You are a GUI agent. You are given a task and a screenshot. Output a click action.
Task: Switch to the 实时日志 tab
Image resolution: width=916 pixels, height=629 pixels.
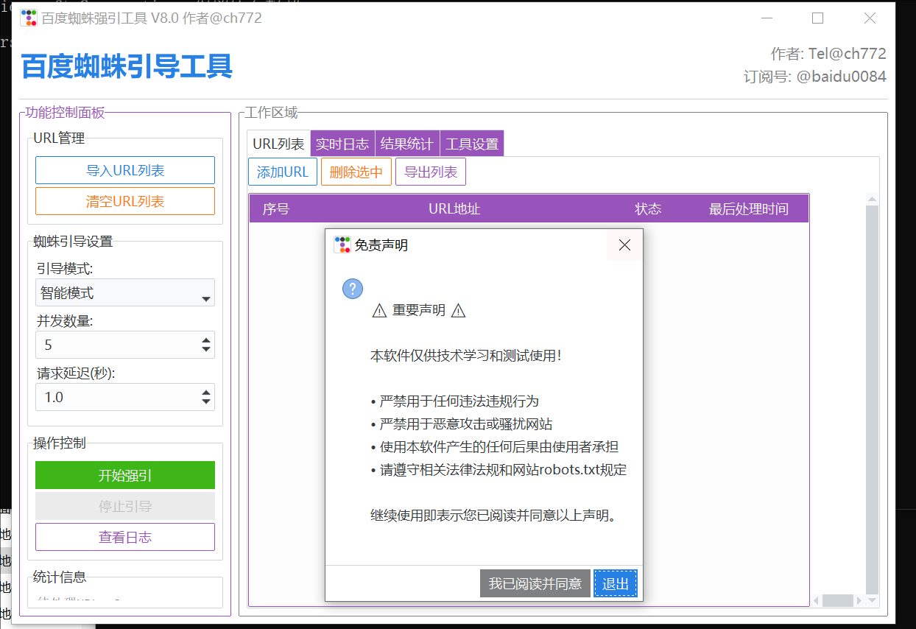tap(342, 144)
